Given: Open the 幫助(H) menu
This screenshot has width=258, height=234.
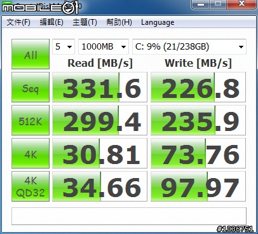Looking at the screenshot, I should 119,22.
